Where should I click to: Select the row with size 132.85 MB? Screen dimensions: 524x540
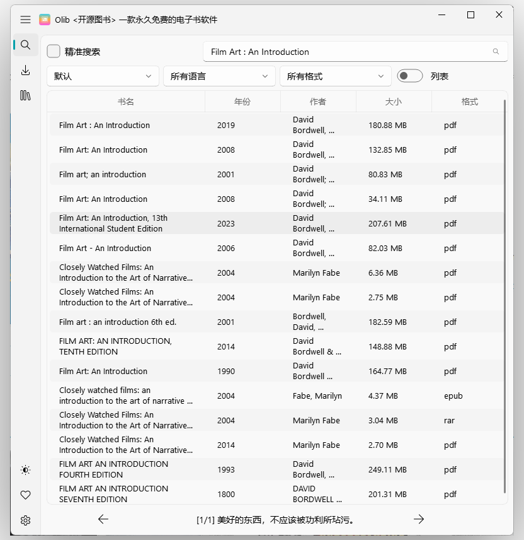276,150
